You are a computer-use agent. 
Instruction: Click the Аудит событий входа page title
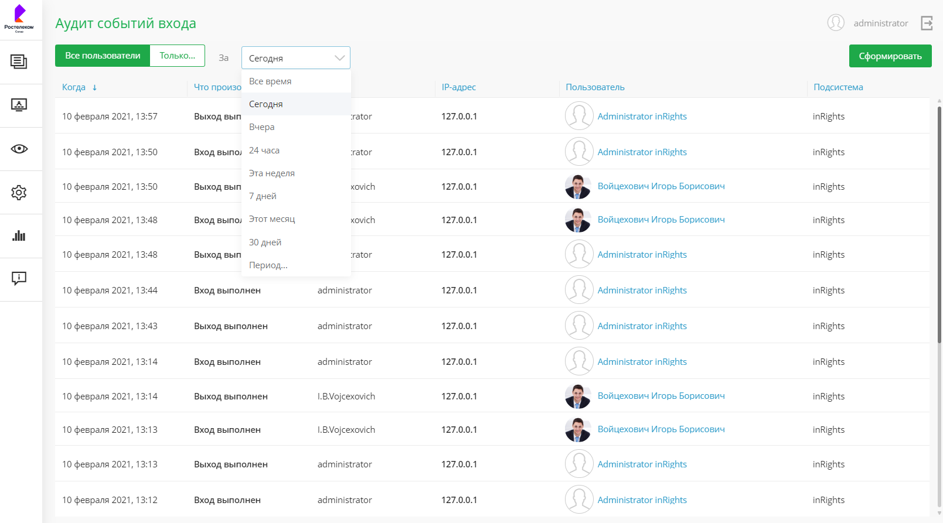click(125, 23)
